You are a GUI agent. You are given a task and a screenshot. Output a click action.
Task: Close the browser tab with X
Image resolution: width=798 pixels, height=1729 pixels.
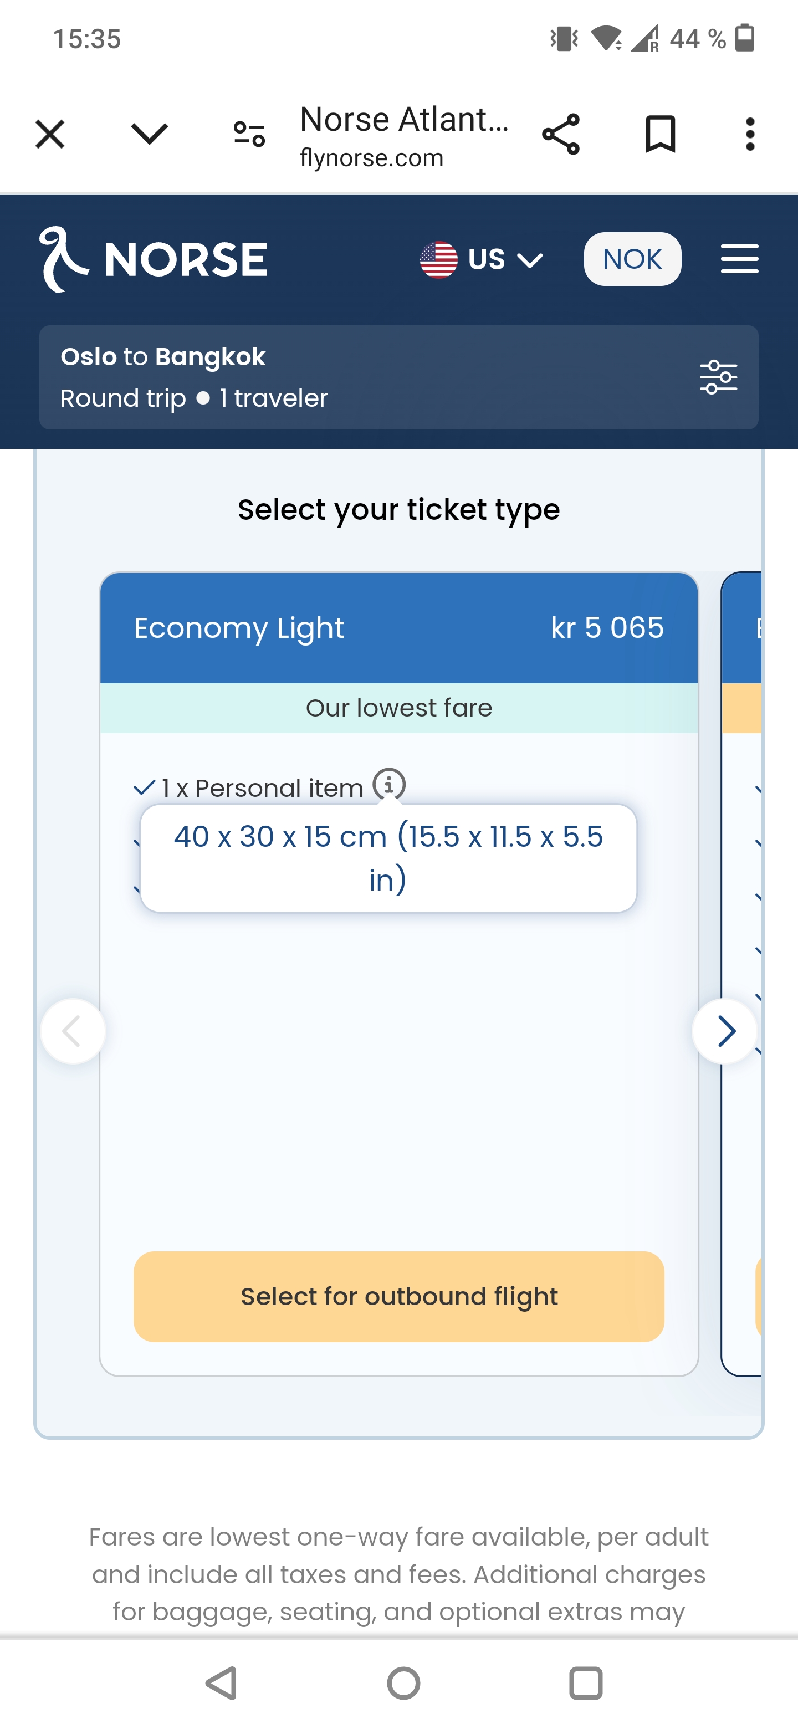coord(50,134)
